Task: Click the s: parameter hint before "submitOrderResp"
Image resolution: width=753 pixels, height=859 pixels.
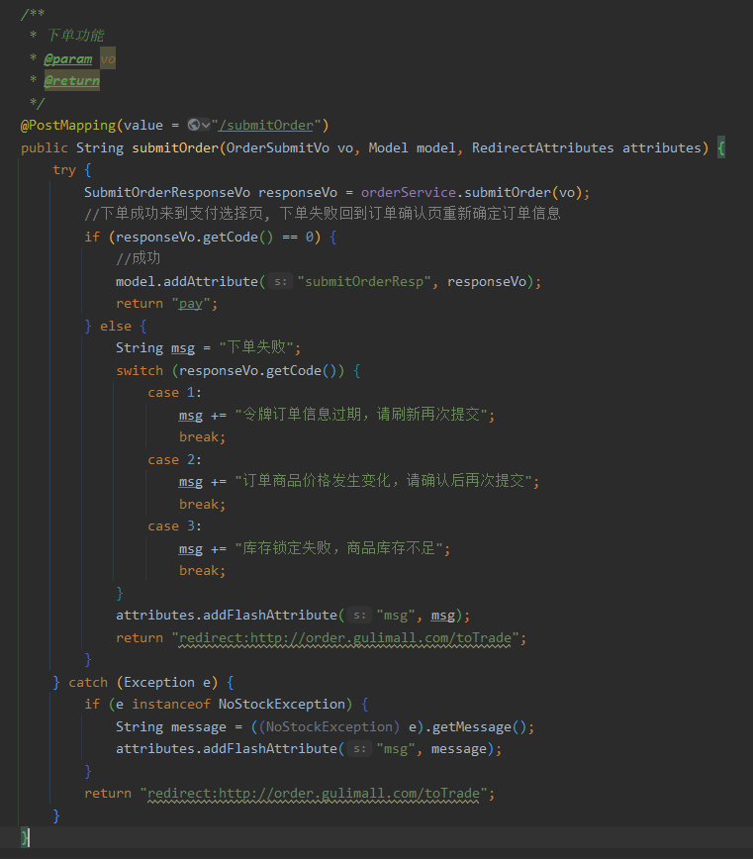Action: tap(280, 282)
